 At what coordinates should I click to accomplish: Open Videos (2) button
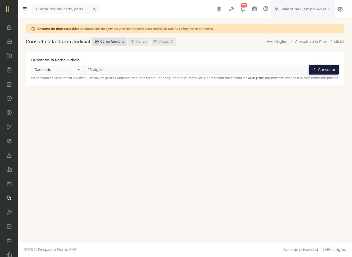[x=163, y=42]
